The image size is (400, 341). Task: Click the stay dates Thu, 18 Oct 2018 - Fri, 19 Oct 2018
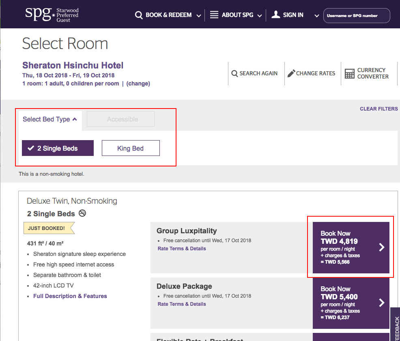69,75
